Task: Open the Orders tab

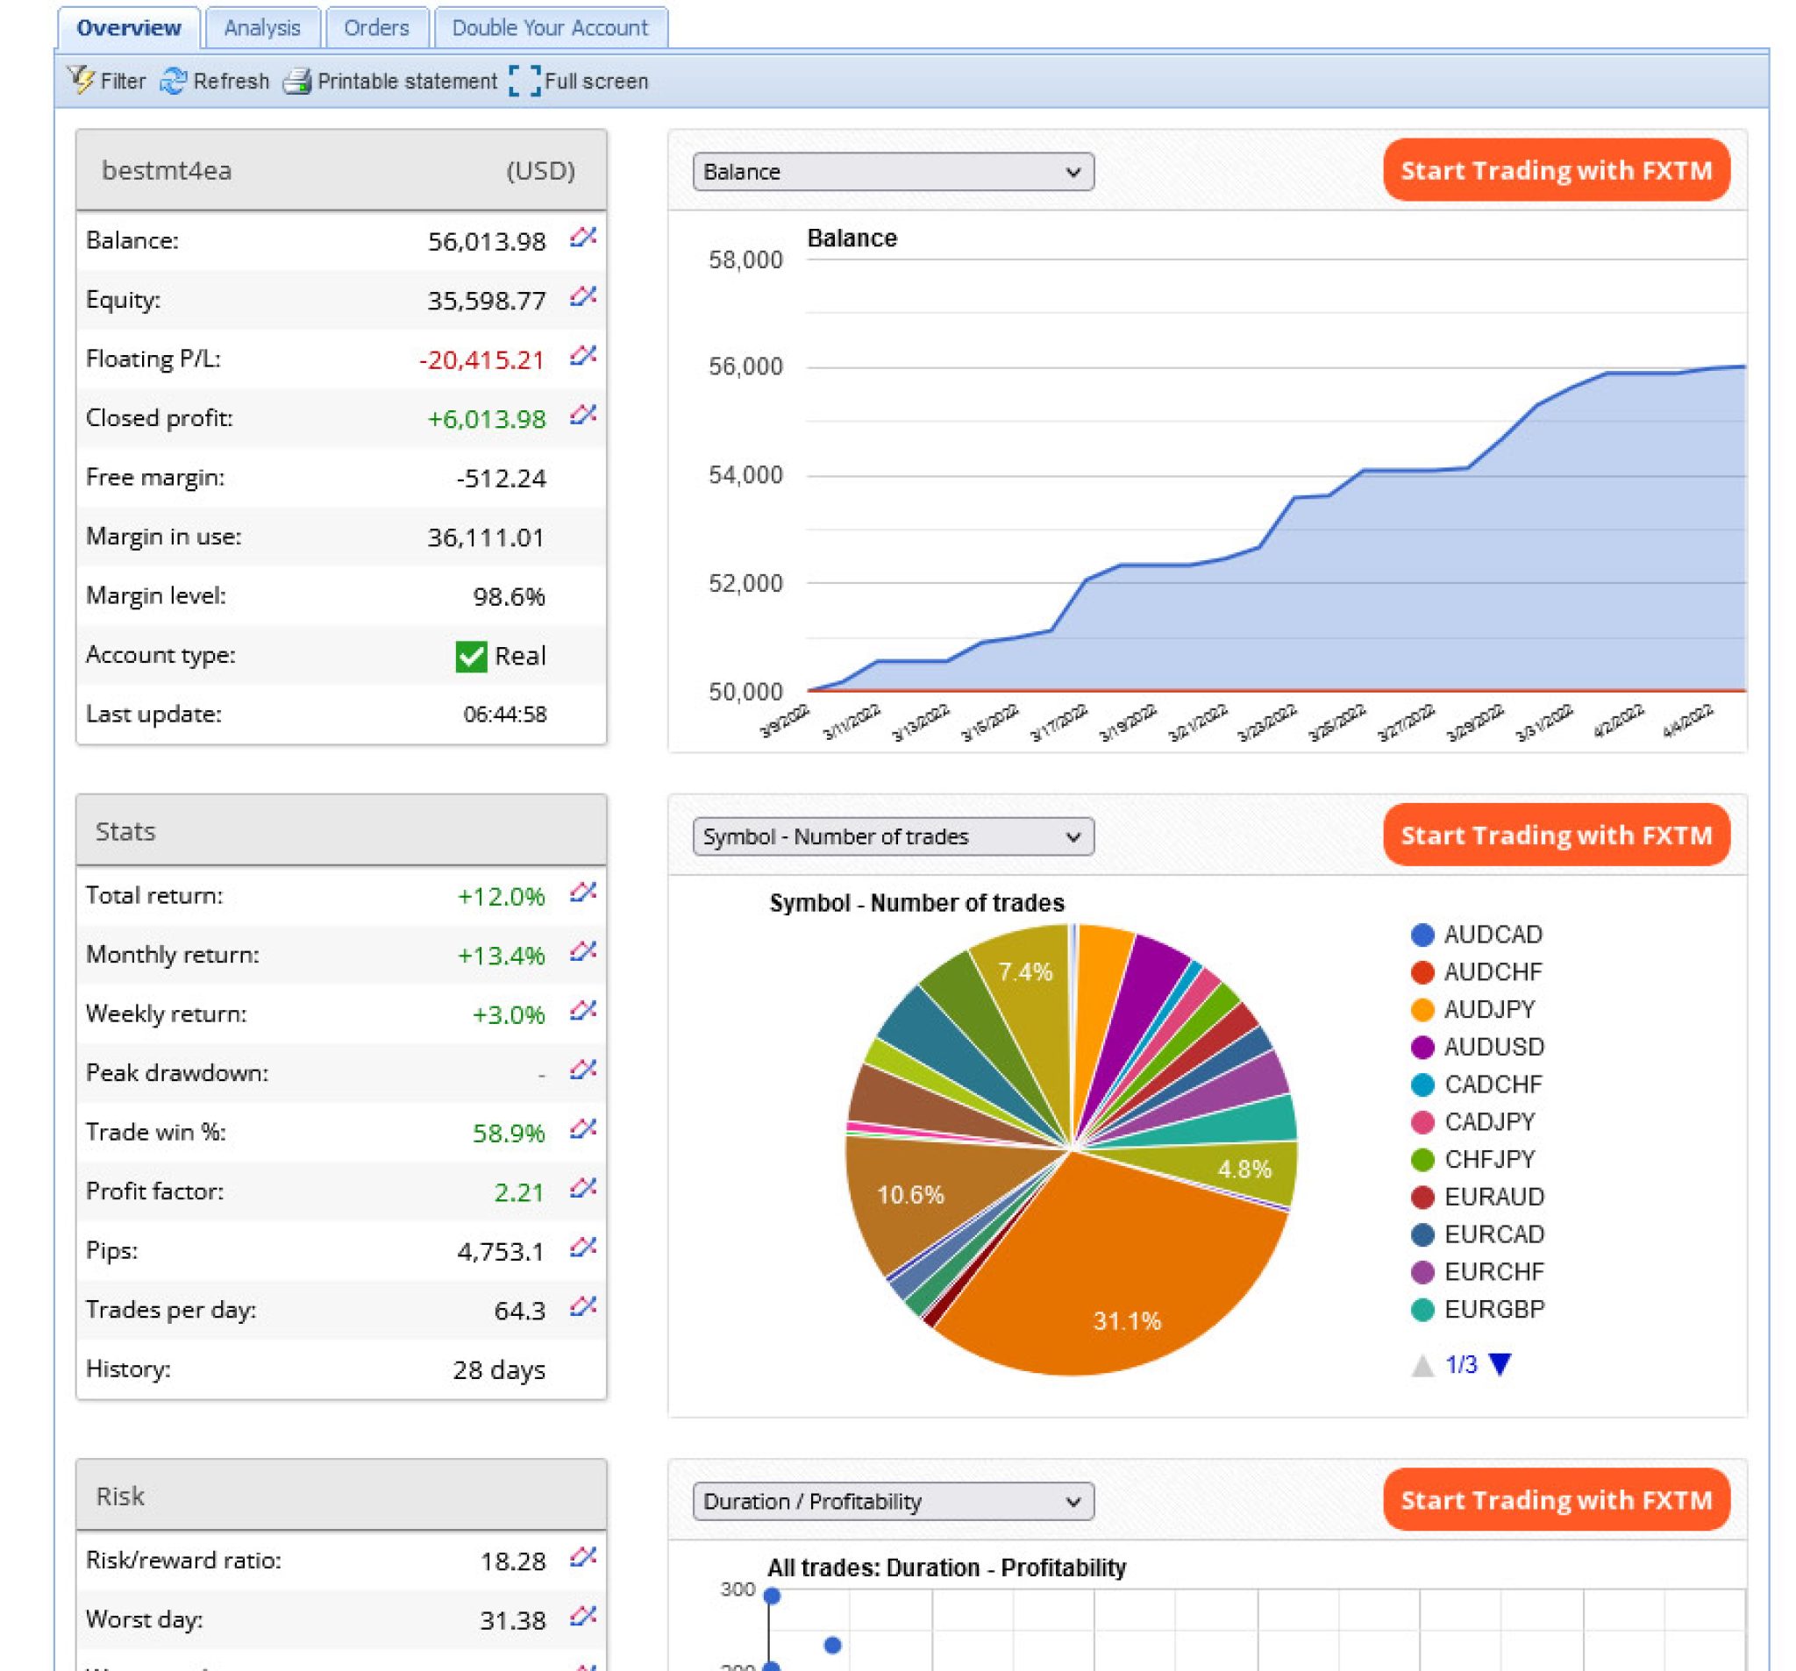Action: [x=376, y=28]
